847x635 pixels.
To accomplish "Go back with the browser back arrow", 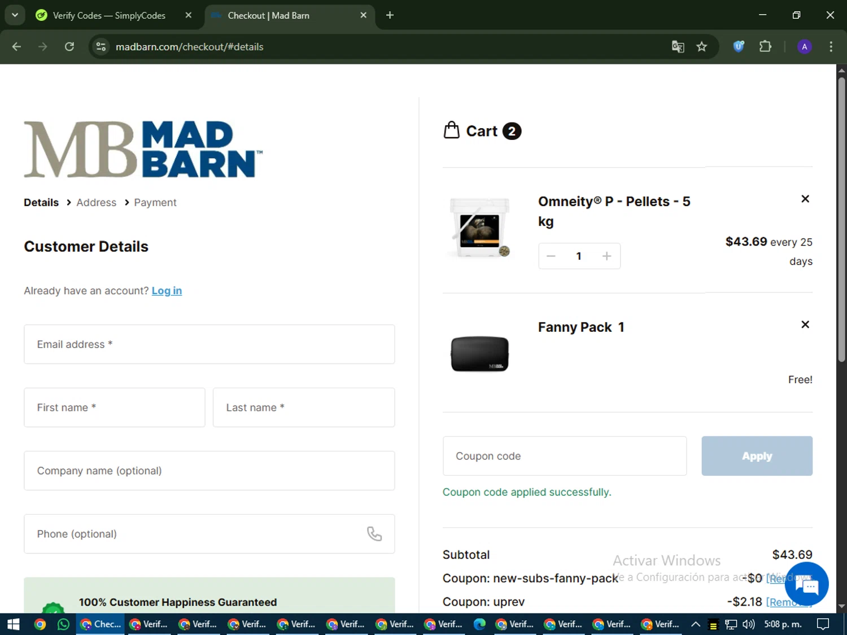I will click(16, 47).
